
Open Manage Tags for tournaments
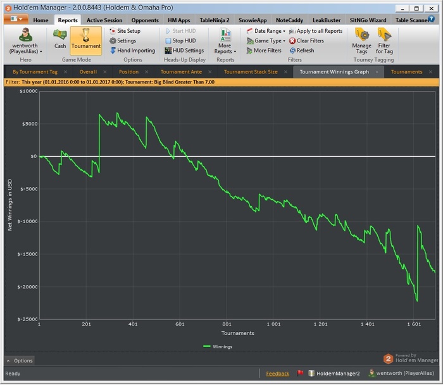[361, 40]
